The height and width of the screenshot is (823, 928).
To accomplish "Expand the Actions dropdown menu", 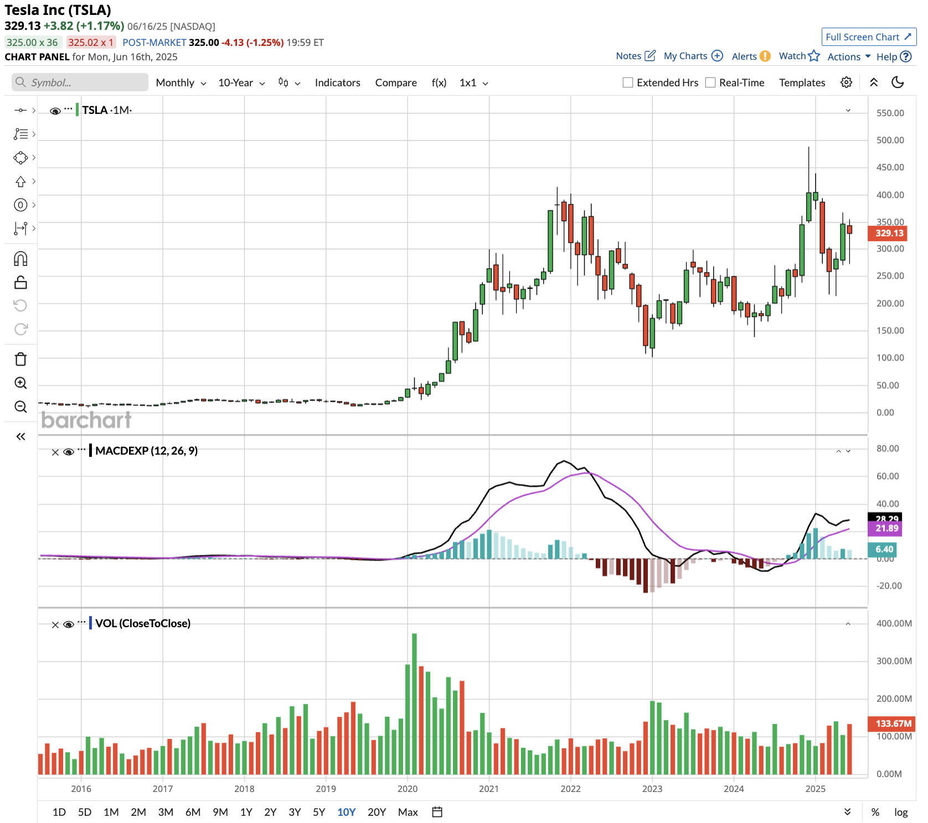I will (x=849, y=56).
